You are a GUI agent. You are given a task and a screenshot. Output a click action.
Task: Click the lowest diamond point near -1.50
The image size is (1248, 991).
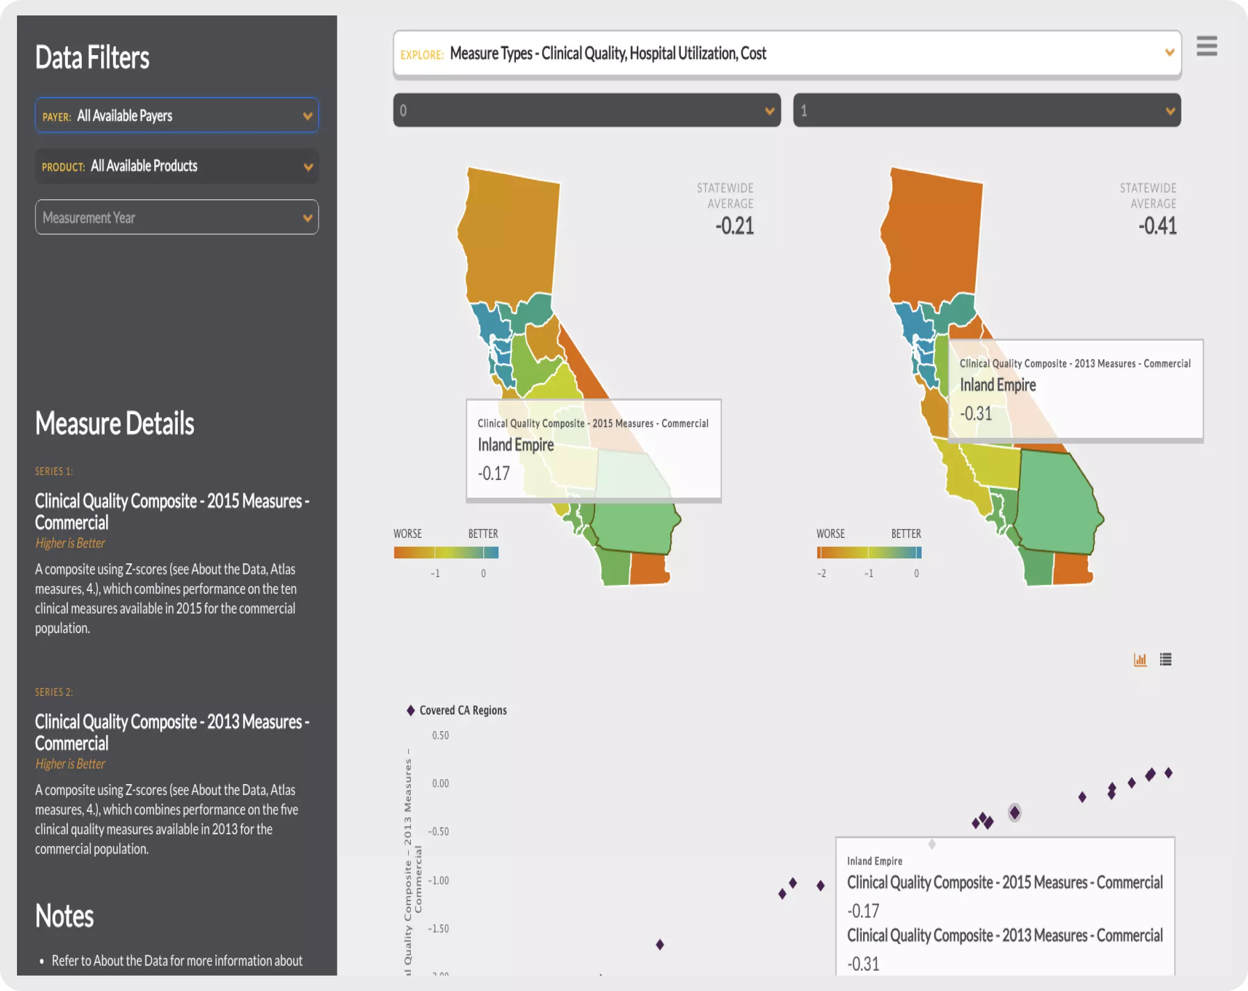(659, 945)
